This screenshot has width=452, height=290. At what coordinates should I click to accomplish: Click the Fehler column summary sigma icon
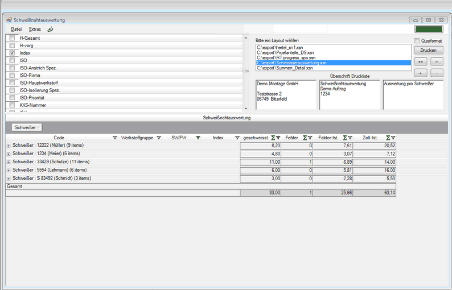coord(305,138)
